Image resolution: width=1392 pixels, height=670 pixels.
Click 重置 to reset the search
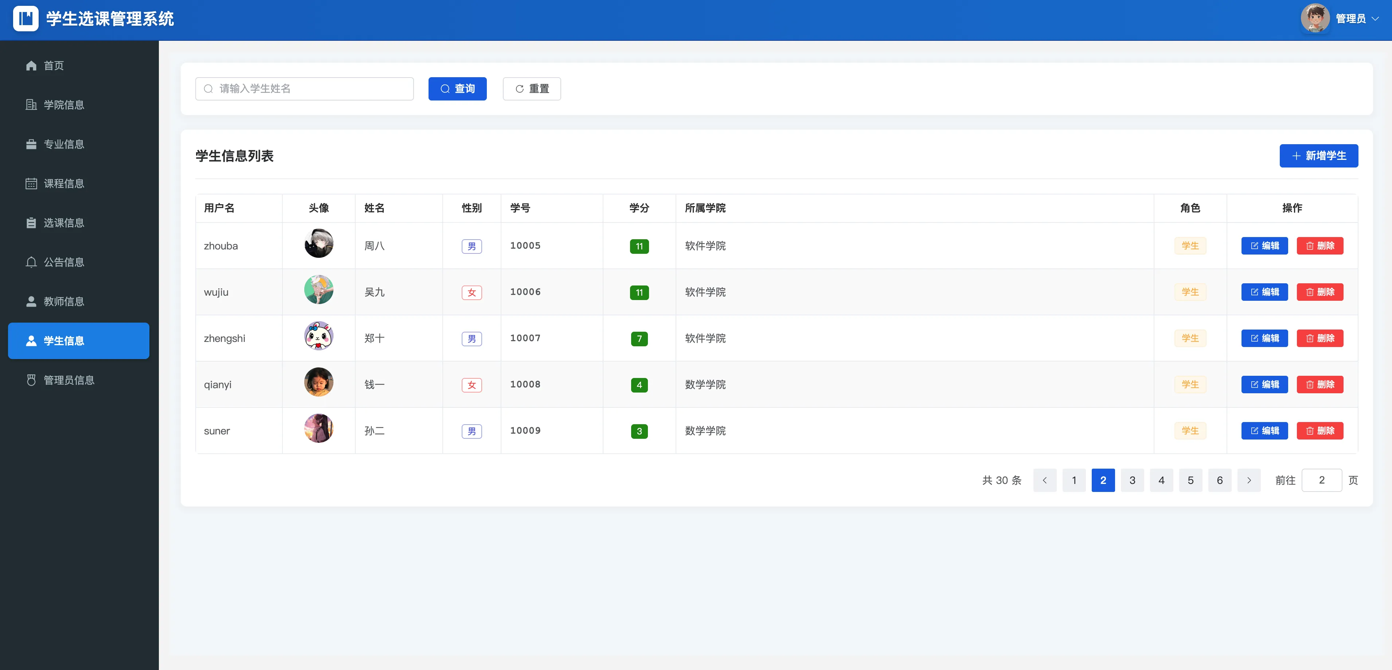[532, 88]
